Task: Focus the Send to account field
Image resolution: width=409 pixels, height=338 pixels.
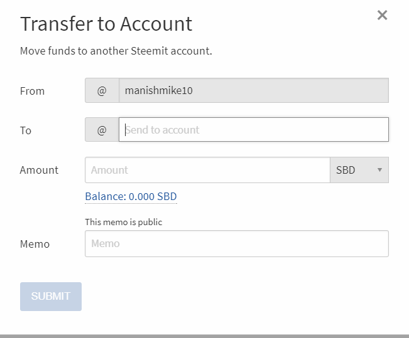Action: (253, 130)
